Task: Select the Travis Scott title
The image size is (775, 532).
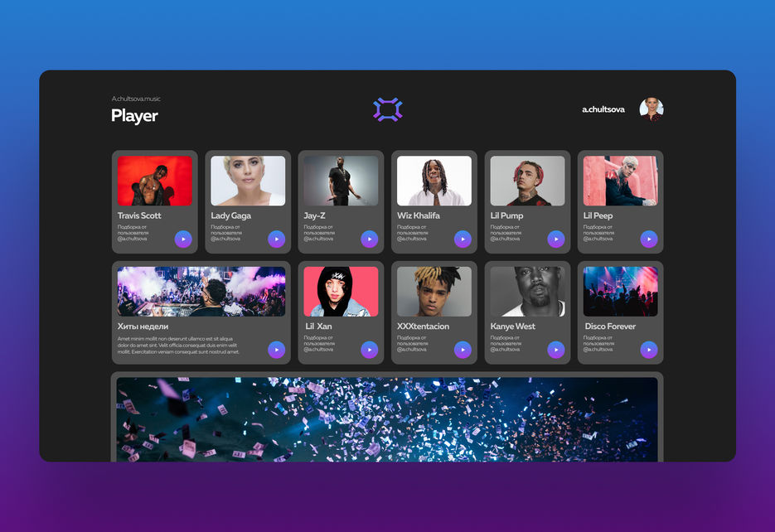Action: coord(139,215)
